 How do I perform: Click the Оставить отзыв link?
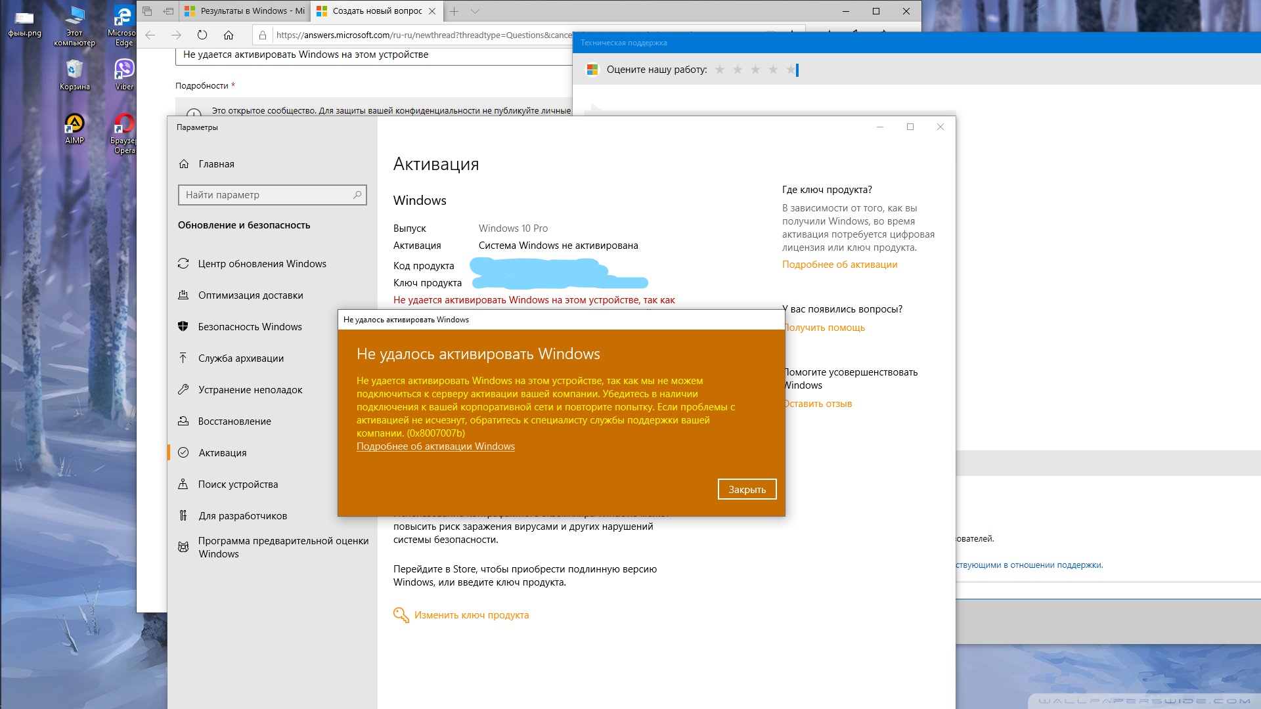click(819, 404)
